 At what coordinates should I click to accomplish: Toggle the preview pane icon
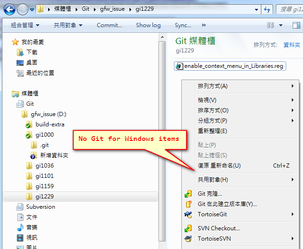(296, 25)
